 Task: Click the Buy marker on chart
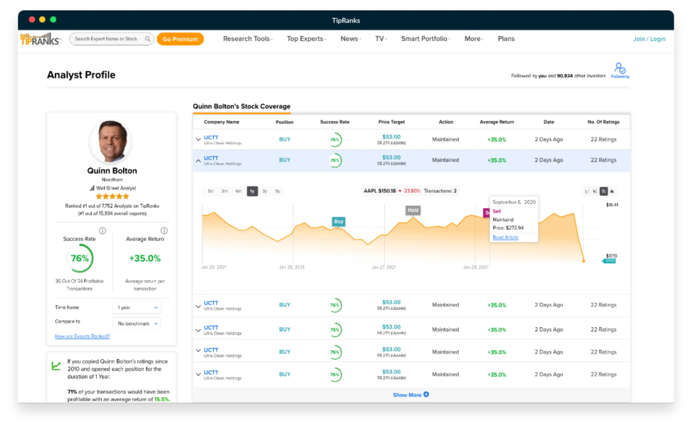click(338, 221)
